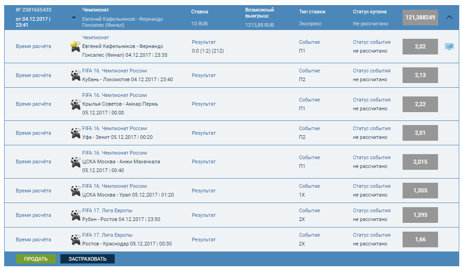462x269 pixels.
Task: Click the football icon for Уфа - Зенит
Action: click(x=76, y=133)
